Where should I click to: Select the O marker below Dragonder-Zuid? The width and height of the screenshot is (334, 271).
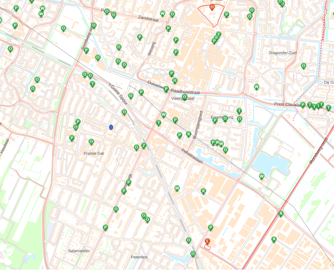tap(303, 66)
